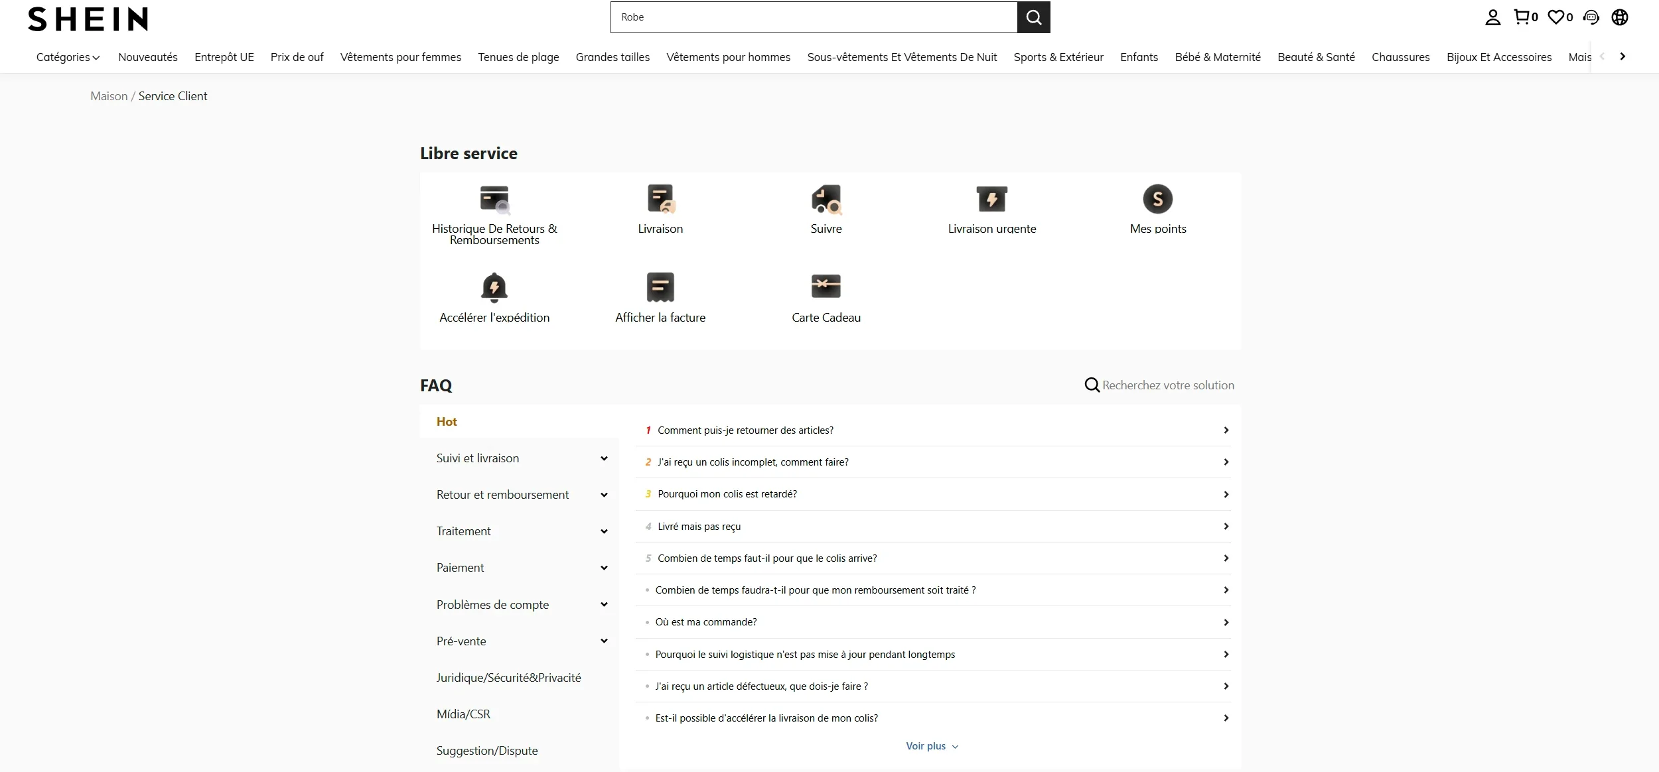
Task: Select Juridique/Sécurité&Privacité category
Action: tap(508, 678)
